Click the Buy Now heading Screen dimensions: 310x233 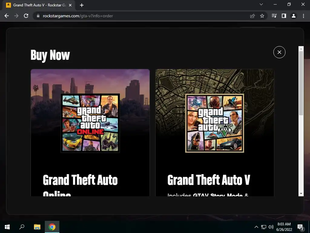pos(50,55)
